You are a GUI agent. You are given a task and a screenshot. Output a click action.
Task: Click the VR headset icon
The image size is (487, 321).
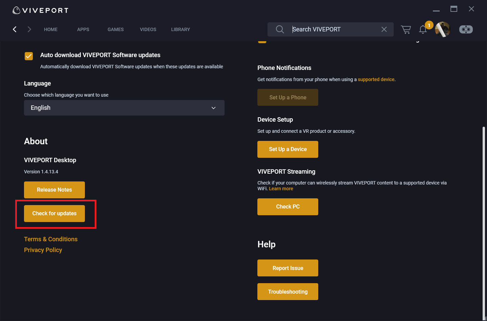466,29
